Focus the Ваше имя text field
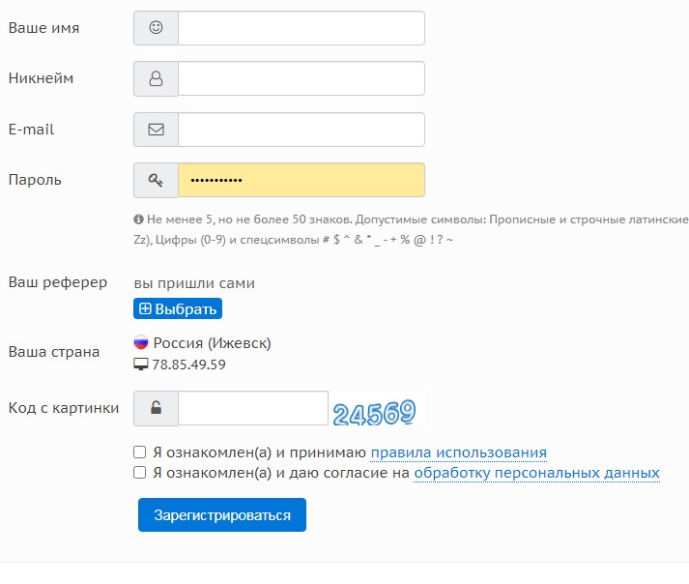Screen dimensions: 689x584 pyautogui.click(x=301, y=28)
